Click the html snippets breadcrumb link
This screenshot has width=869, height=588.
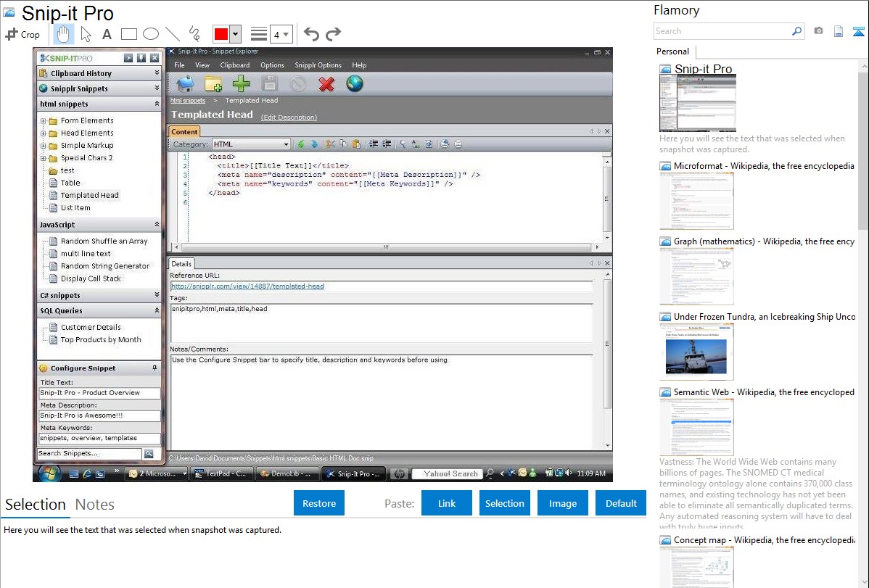pos(188,100)
